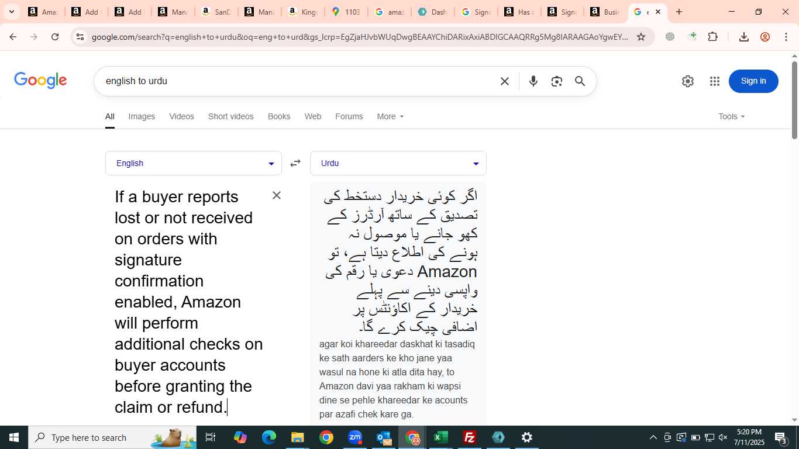The width and height of the screenshot is (799, 449).
Task: Reload the current page
Action: click(55, 37)
